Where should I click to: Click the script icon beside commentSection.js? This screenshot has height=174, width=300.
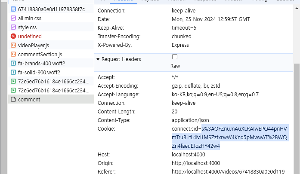[13, 54]
